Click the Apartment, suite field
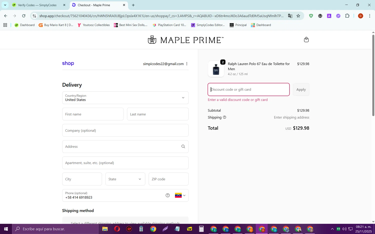Screen dimensions: 375x234 click(125, 163)
